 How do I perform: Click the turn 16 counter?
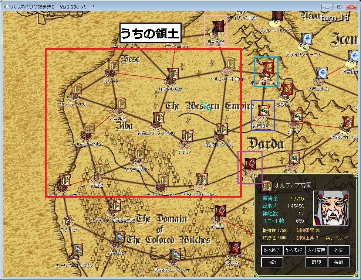pyautogui.click(x=335, y=17)
